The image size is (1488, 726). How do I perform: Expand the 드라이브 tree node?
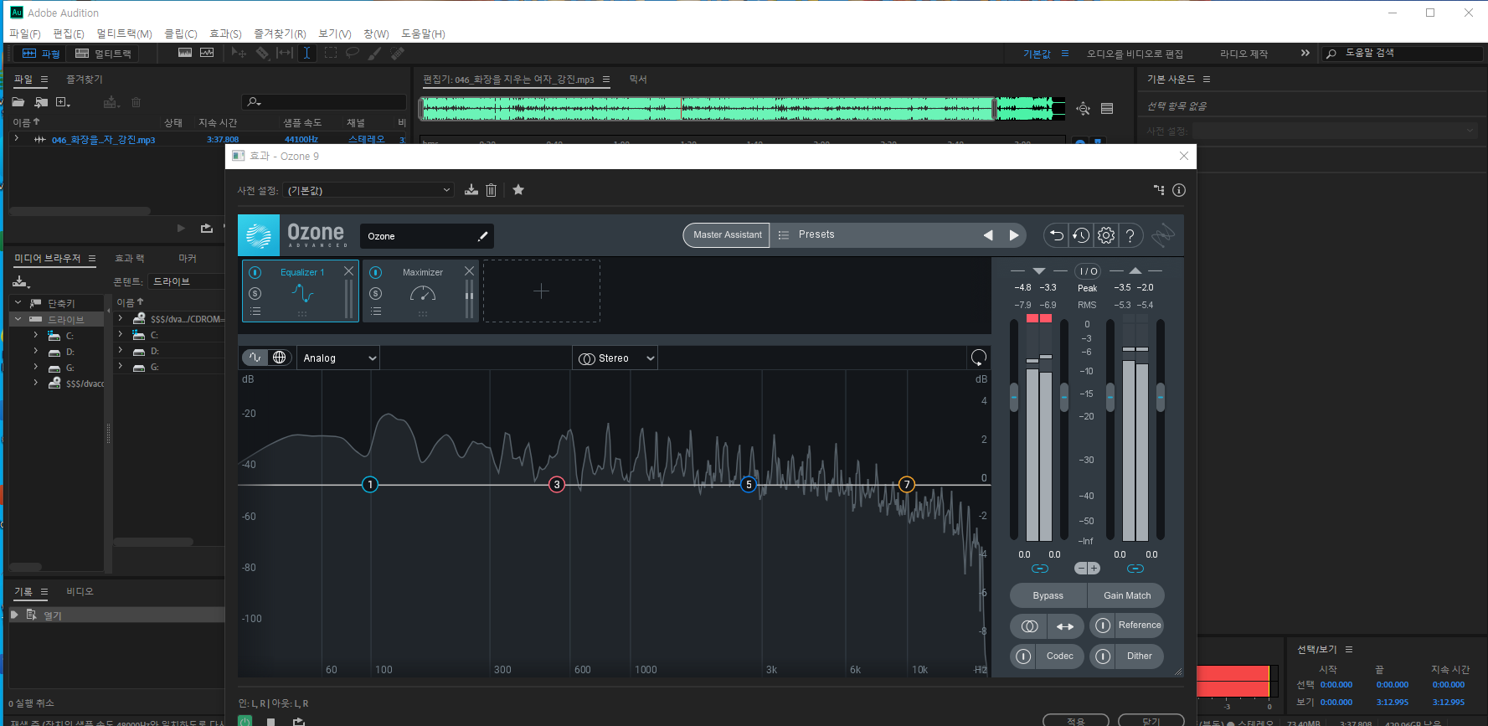[x=18, y=319]
